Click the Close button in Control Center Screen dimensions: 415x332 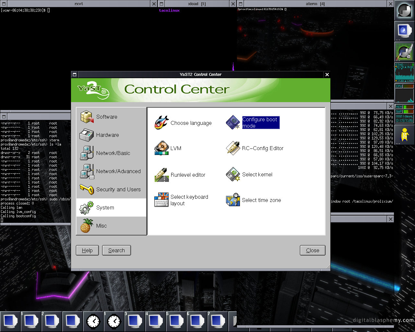313,250
